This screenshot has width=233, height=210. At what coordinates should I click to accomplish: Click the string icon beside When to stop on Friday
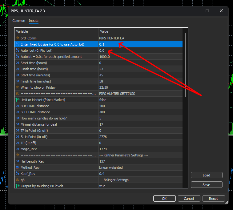pos(17,87)
